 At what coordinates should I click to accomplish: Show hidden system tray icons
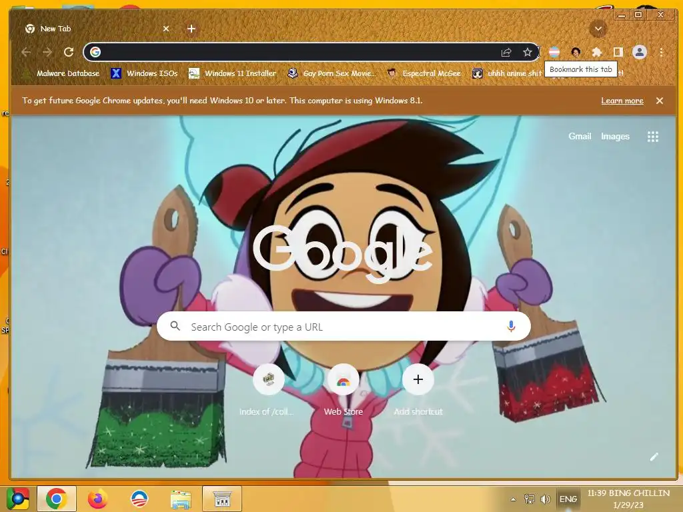[513, 499]
